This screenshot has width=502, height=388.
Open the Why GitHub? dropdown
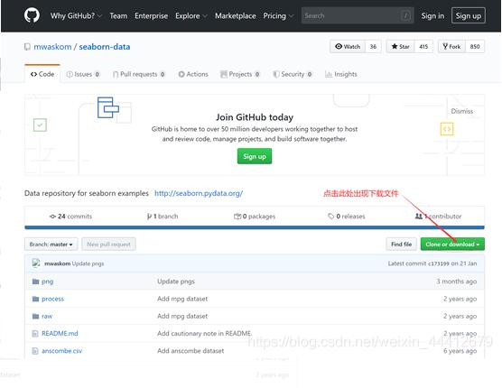(x=76, y=15)
